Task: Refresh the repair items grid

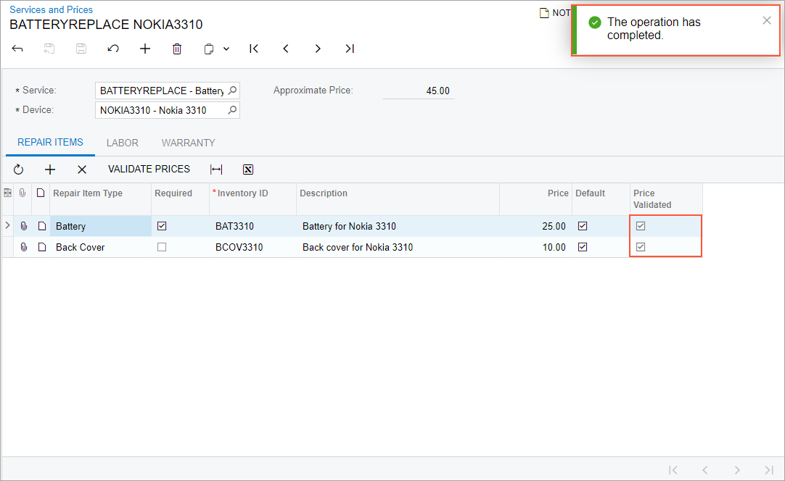Action: pos(19,170)
